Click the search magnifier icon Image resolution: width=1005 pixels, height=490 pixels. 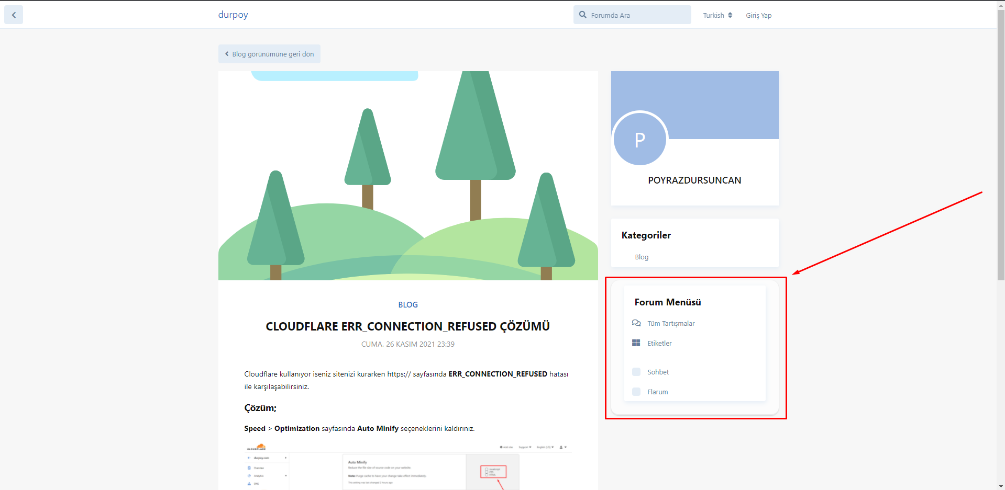click(x=582, y=15)
